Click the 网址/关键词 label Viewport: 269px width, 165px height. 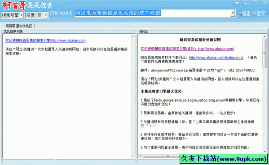(61, 13)
